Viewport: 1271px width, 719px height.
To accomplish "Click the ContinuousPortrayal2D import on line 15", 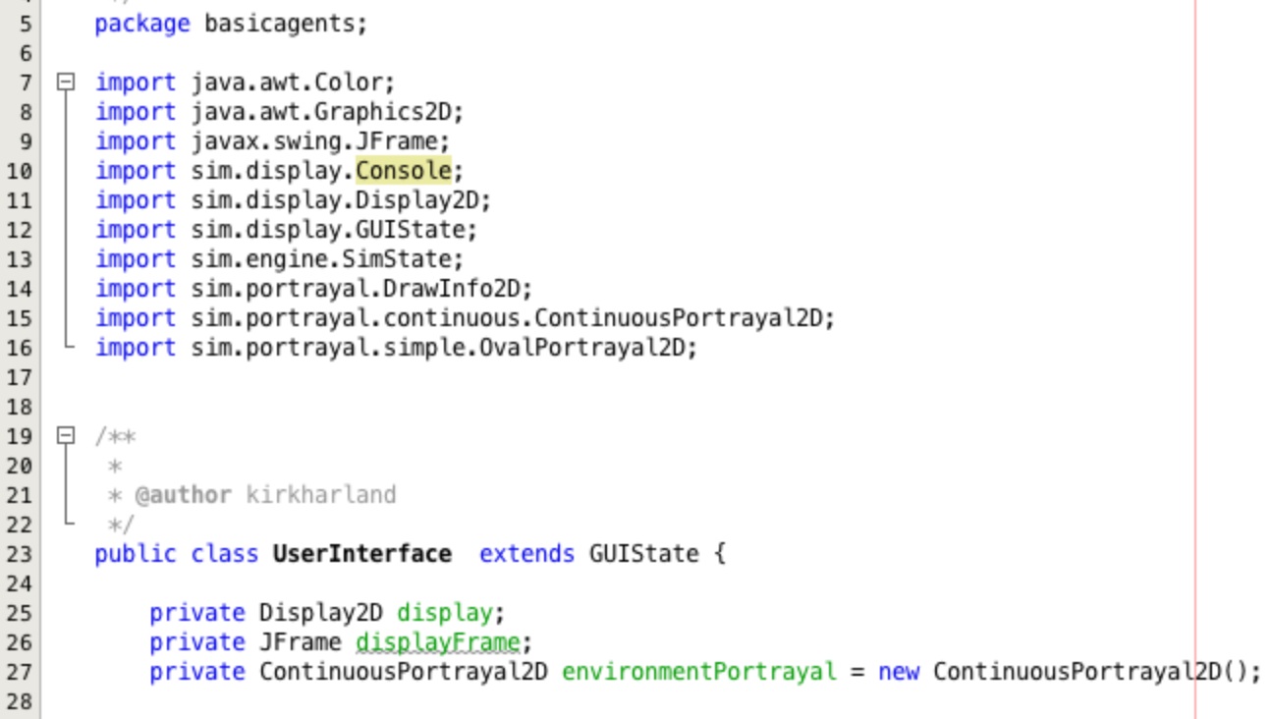I will pyautogui.click(x=466, y=318).
